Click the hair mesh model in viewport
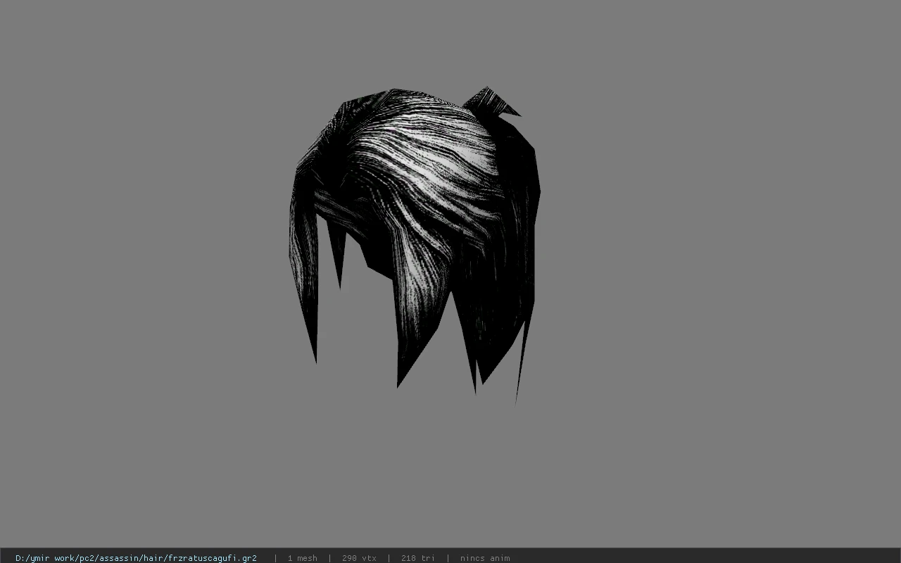 click(415, 245)
